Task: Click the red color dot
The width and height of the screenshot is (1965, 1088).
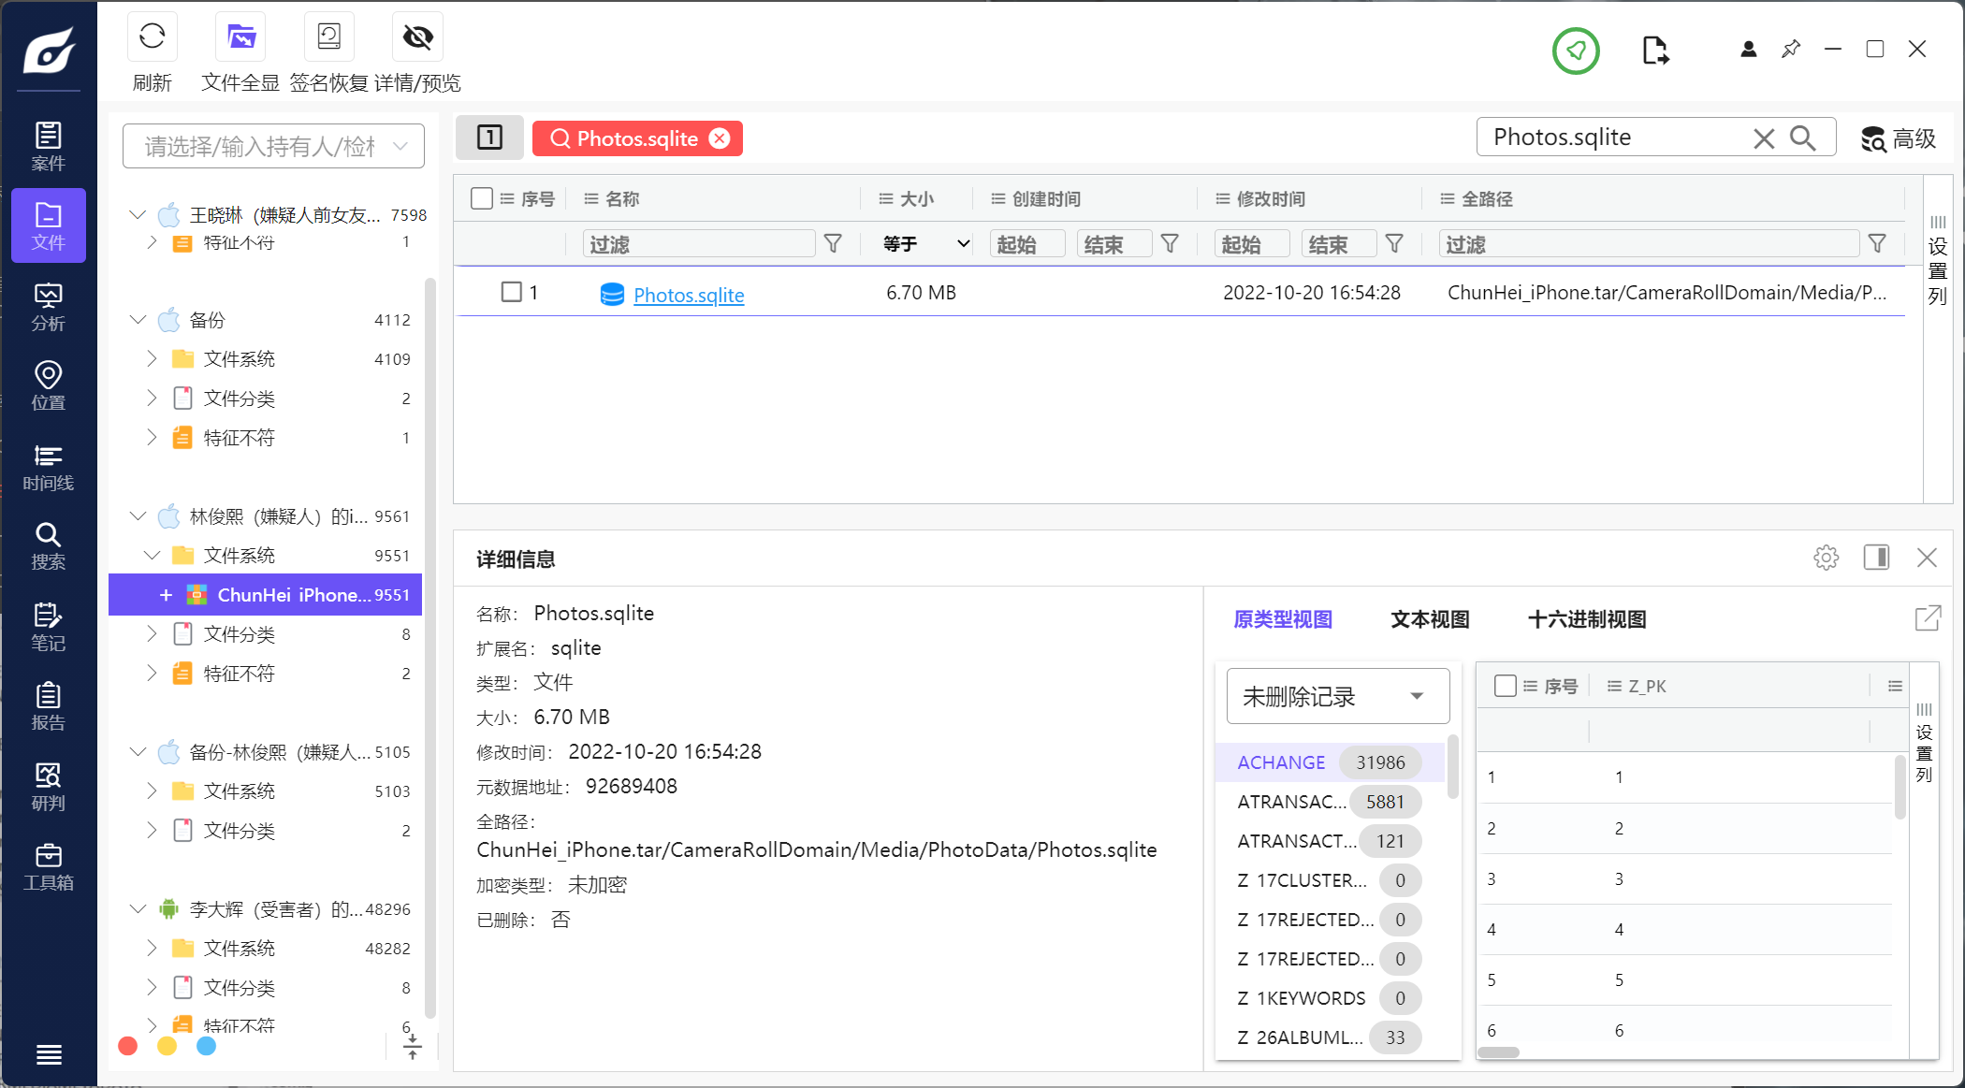Action: coord(128,1046)
